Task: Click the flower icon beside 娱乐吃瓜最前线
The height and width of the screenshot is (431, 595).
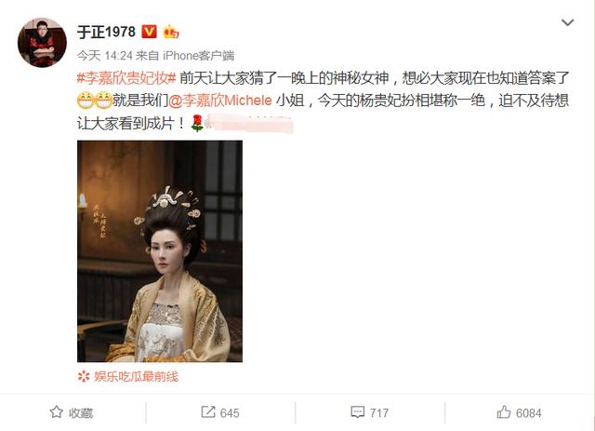Action: click(84, 376)
